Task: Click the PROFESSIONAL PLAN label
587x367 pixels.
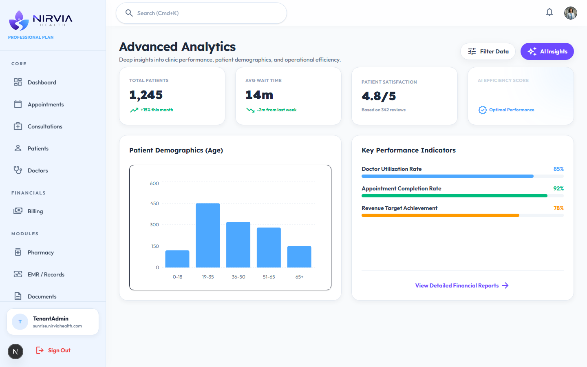Action: click(31, 38)
